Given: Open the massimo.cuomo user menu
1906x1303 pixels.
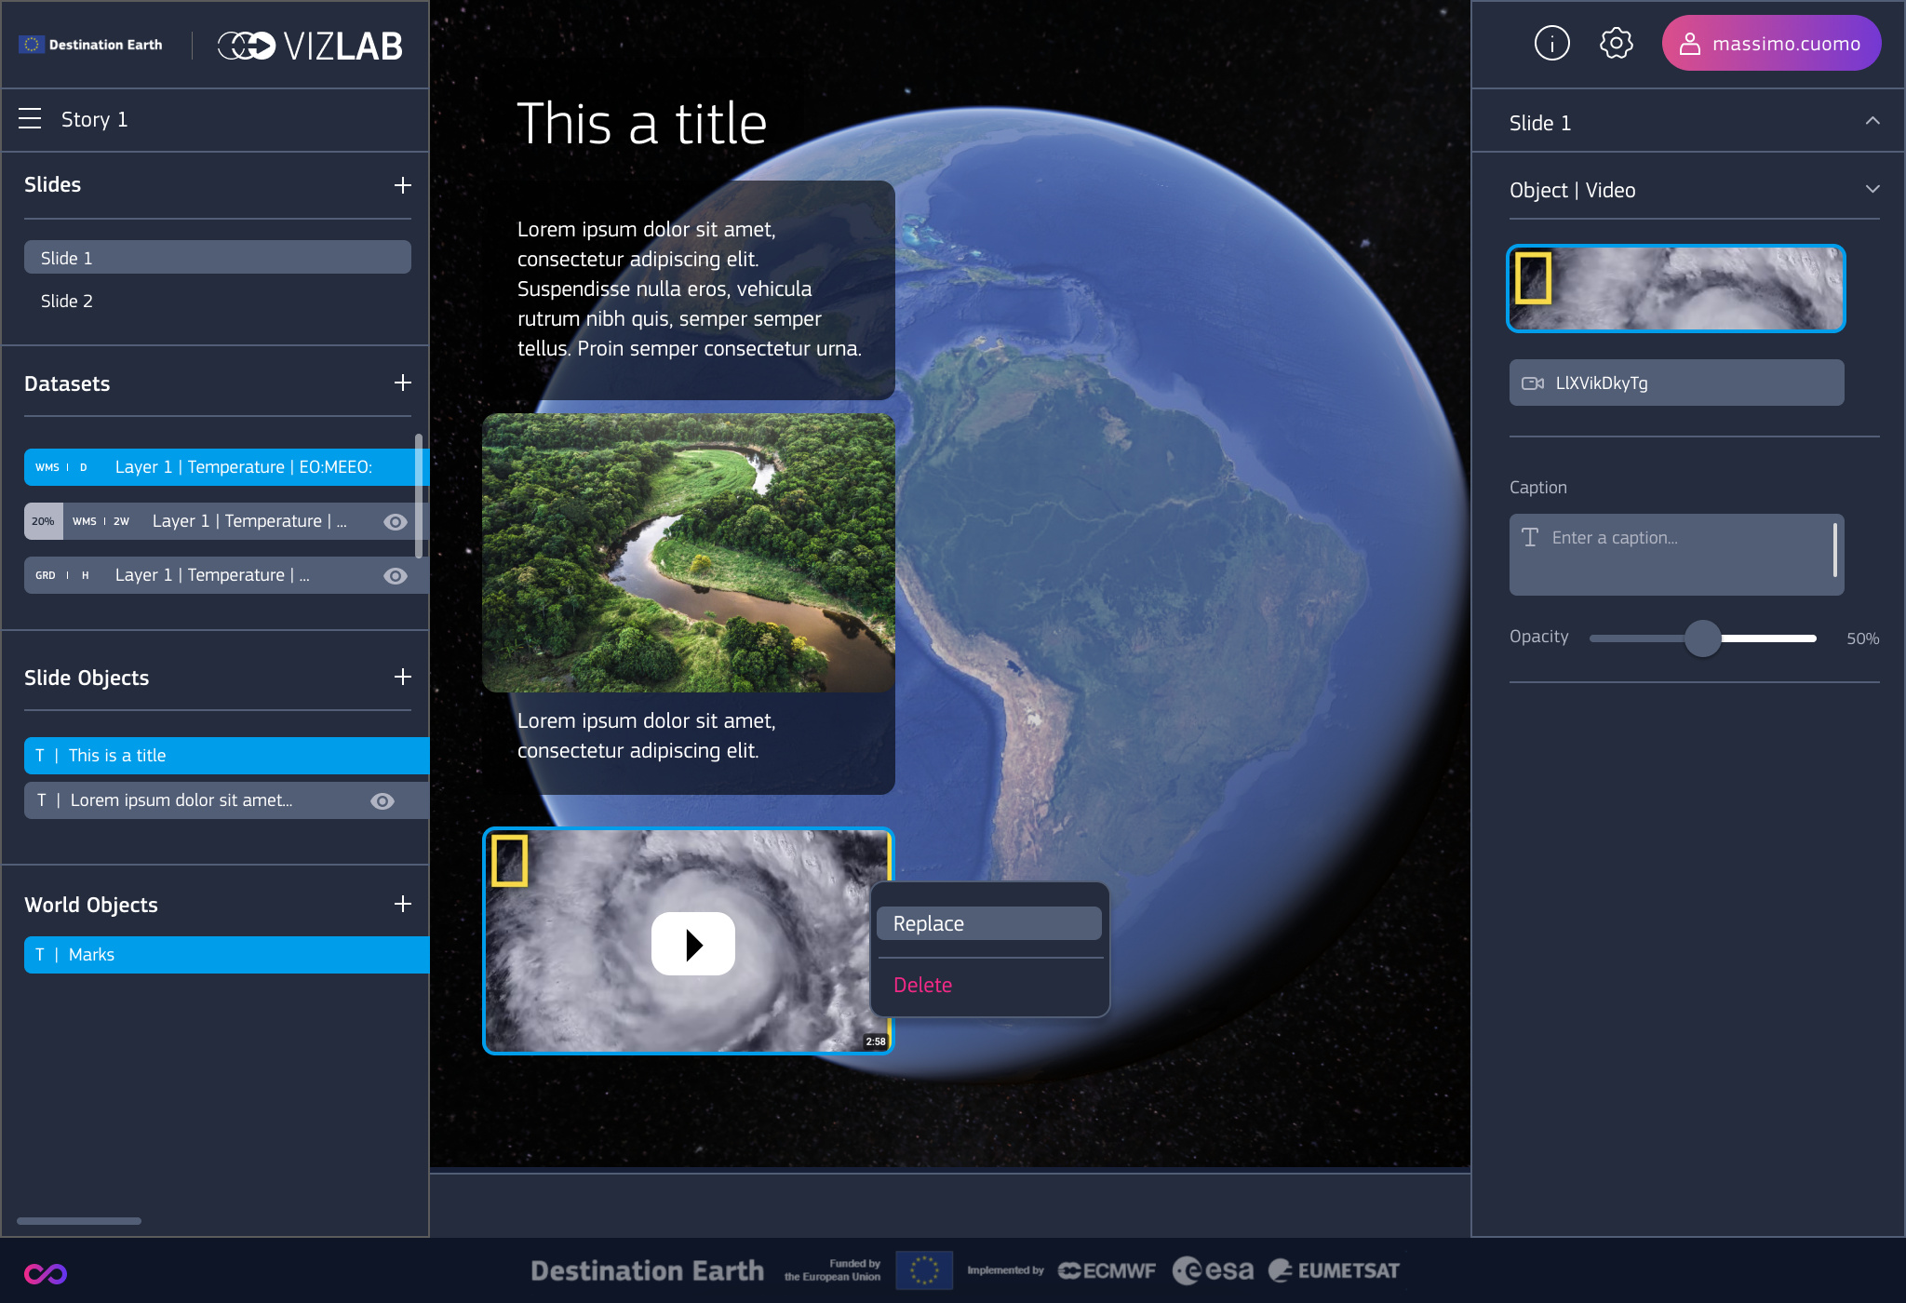Looking at the screenshot, I should click(1770, 44).
